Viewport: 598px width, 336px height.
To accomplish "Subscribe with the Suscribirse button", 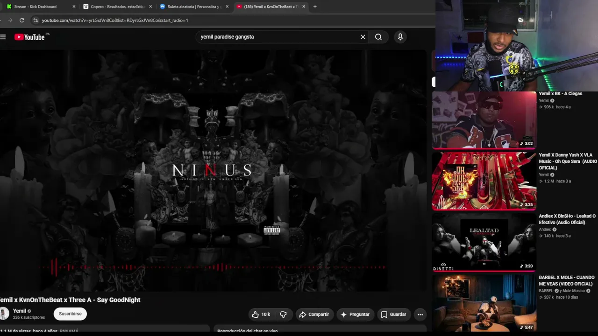I will (70, 314).
